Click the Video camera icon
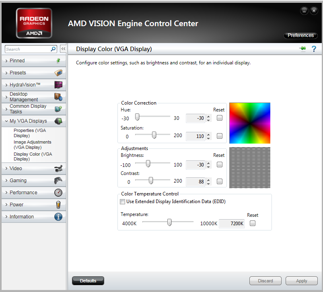This screenshot has height=292, width=323. click(58, 169)
